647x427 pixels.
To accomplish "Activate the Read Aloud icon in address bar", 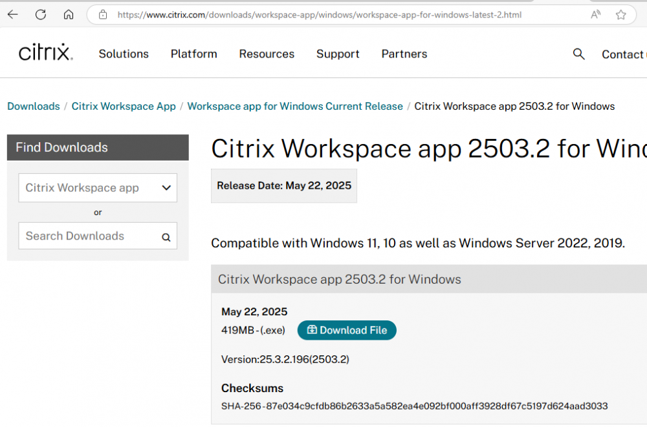I will point(595,15).
